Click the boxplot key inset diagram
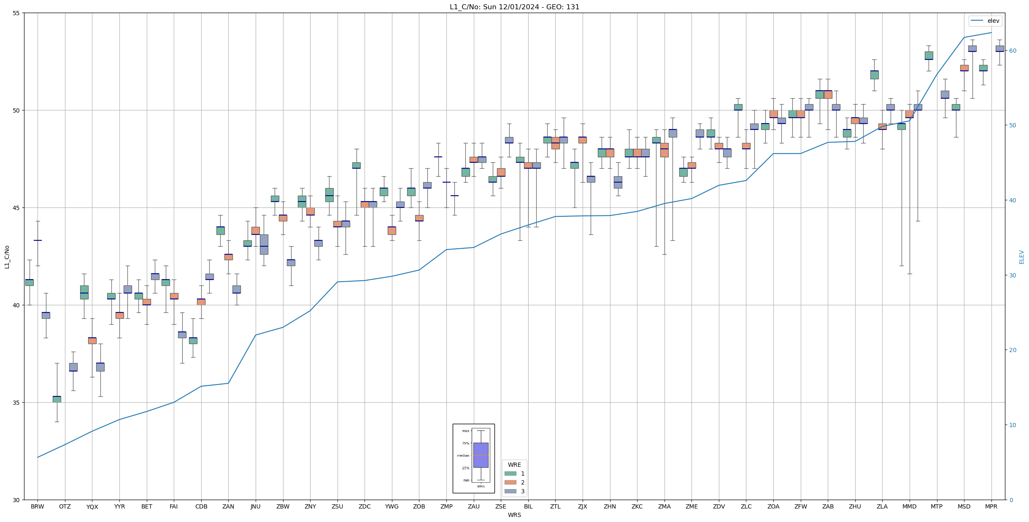Screen dimensions: 1029x522 473,458
